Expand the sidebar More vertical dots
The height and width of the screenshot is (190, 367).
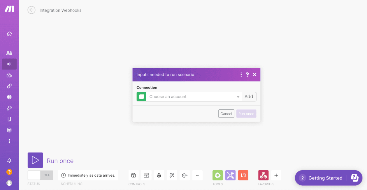coord(9,141)
